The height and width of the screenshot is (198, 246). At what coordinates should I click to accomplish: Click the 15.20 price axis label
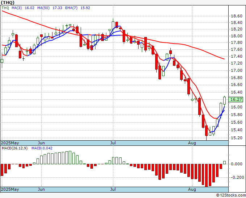coord(237,138)
